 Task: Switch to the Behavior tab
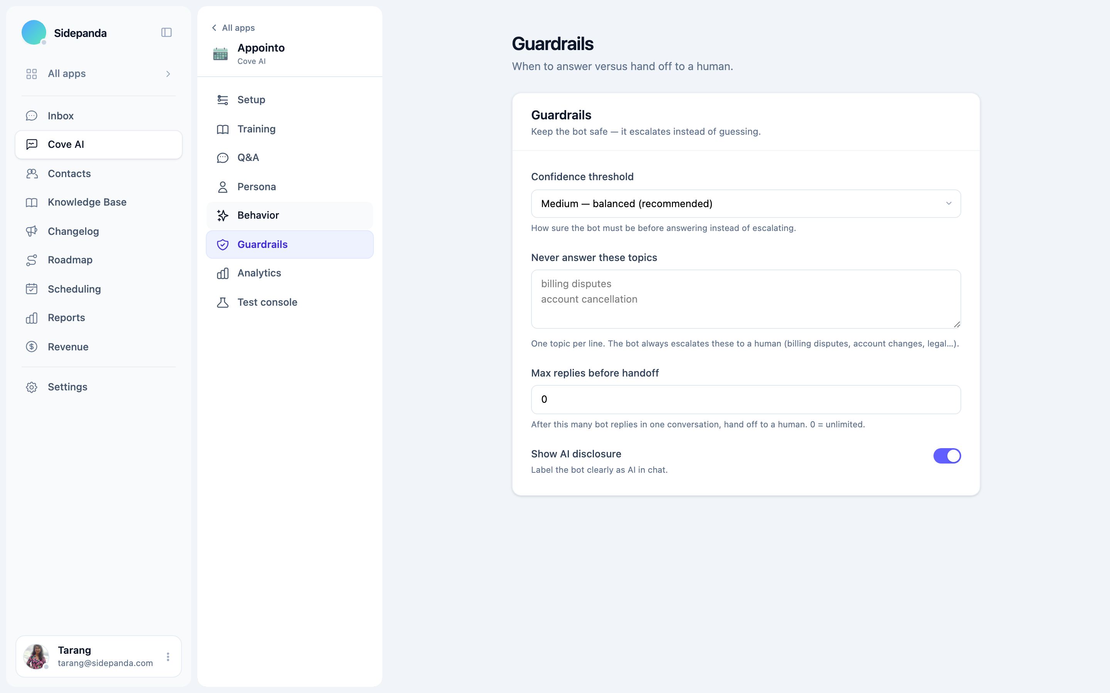coord(290,216)
